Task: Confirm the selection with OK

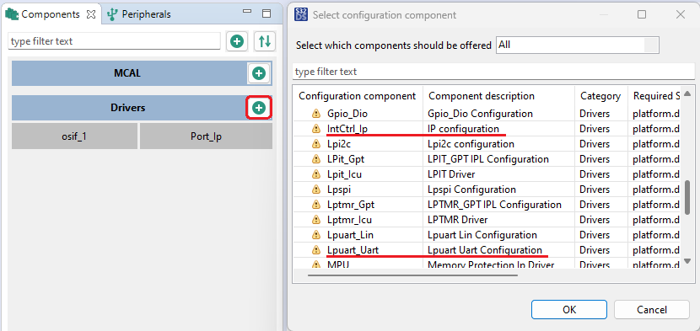Action: 569,310
